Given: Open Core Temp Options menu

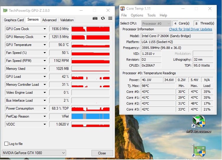Looking at the screenshot, I should pyautogui.click(x=137, y=15).
